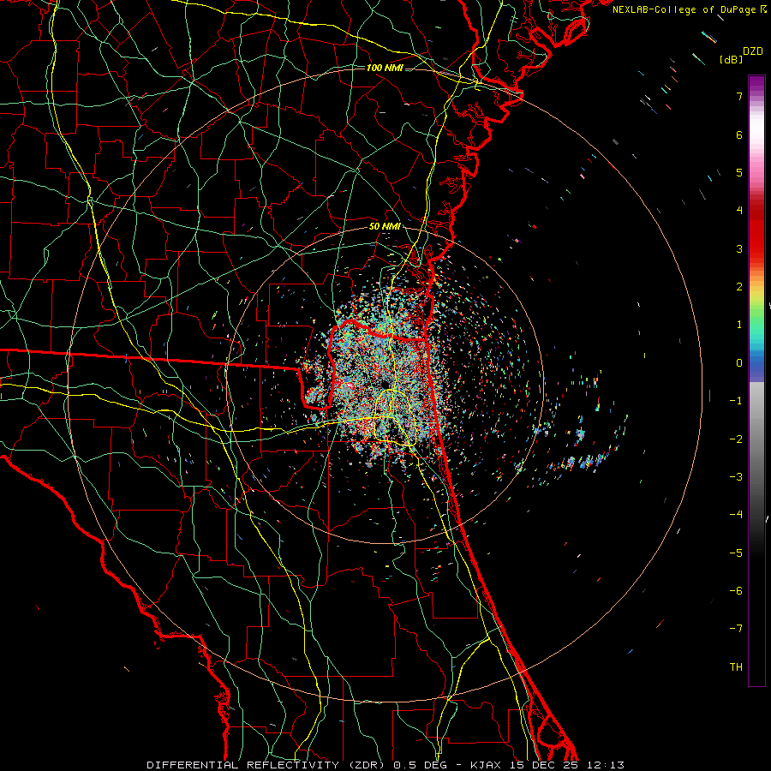Click the legend value -5
Viewport: 771px width, 771px height.
(x=736, y=553)
